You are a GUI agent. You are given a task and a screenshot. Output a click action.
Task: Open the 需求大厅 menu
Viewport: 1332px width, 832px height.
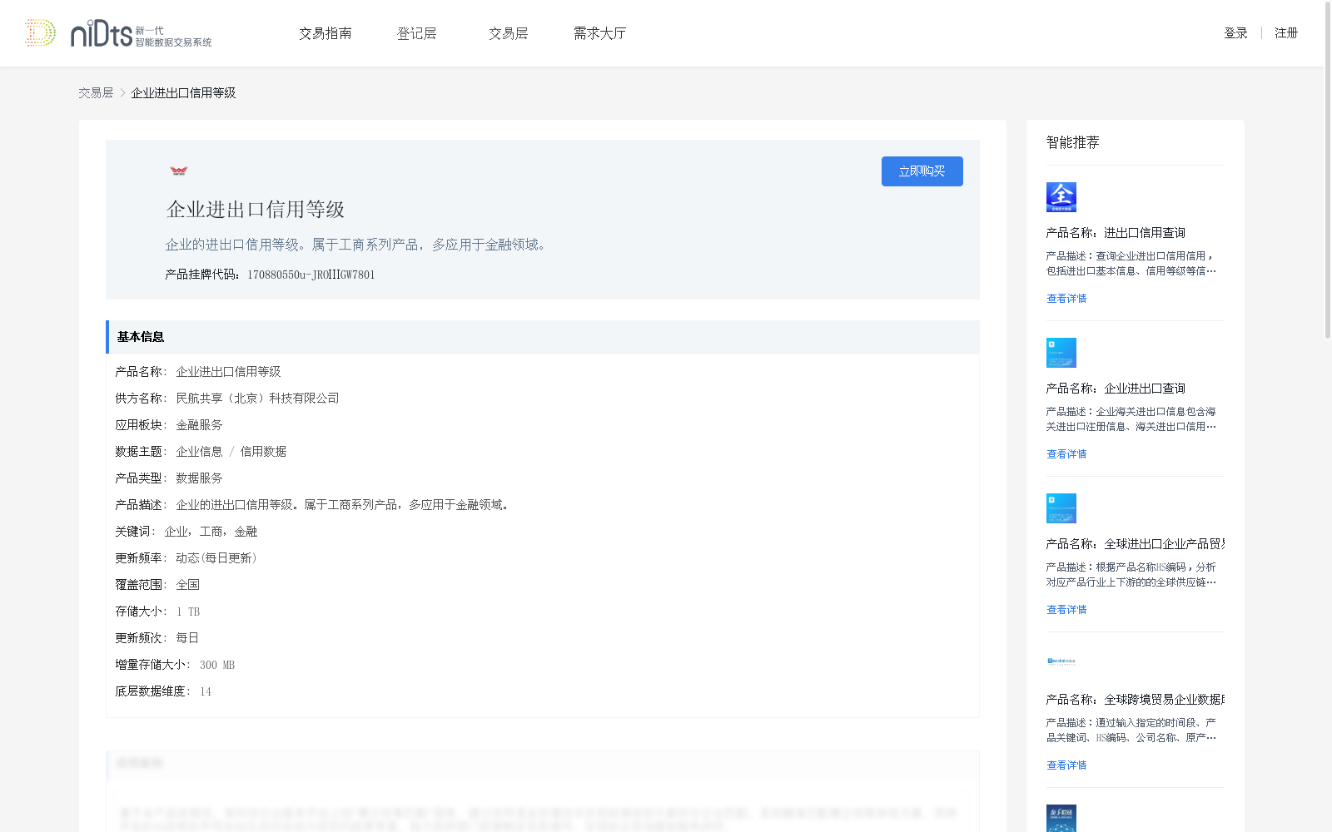[x=599, y=33]
